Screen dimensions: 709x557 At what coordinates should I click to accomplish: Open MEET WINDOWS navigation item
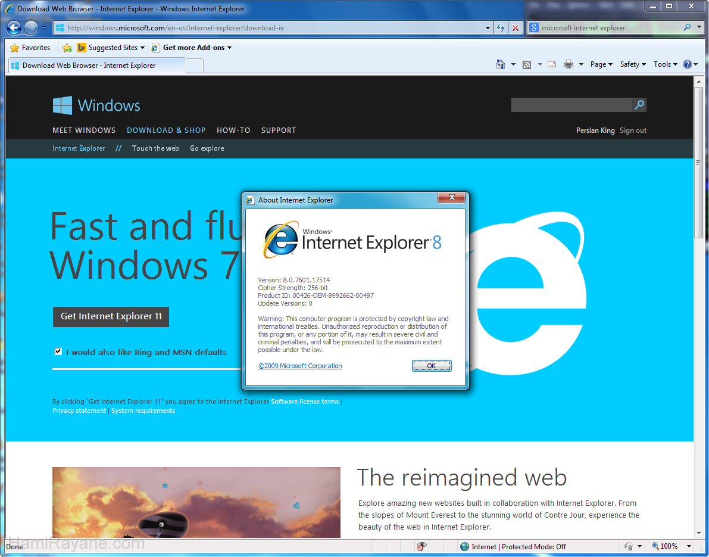pos(84,130)
